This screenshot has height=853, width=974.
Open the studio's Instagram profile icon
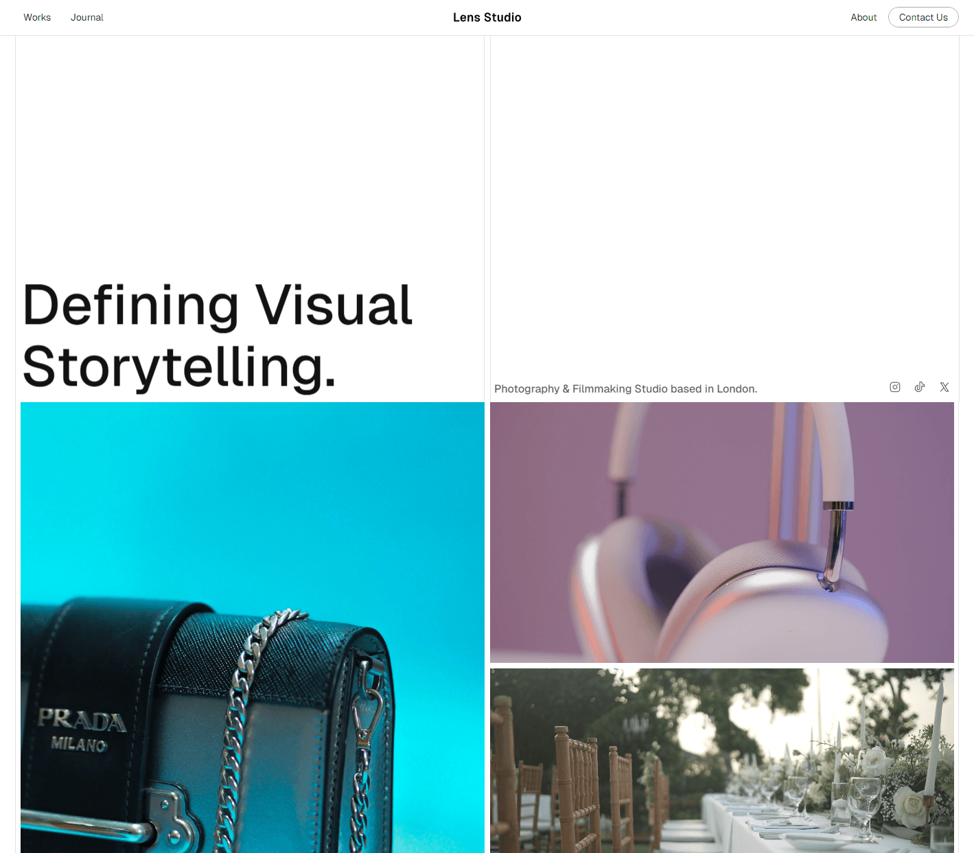[895, 387]
